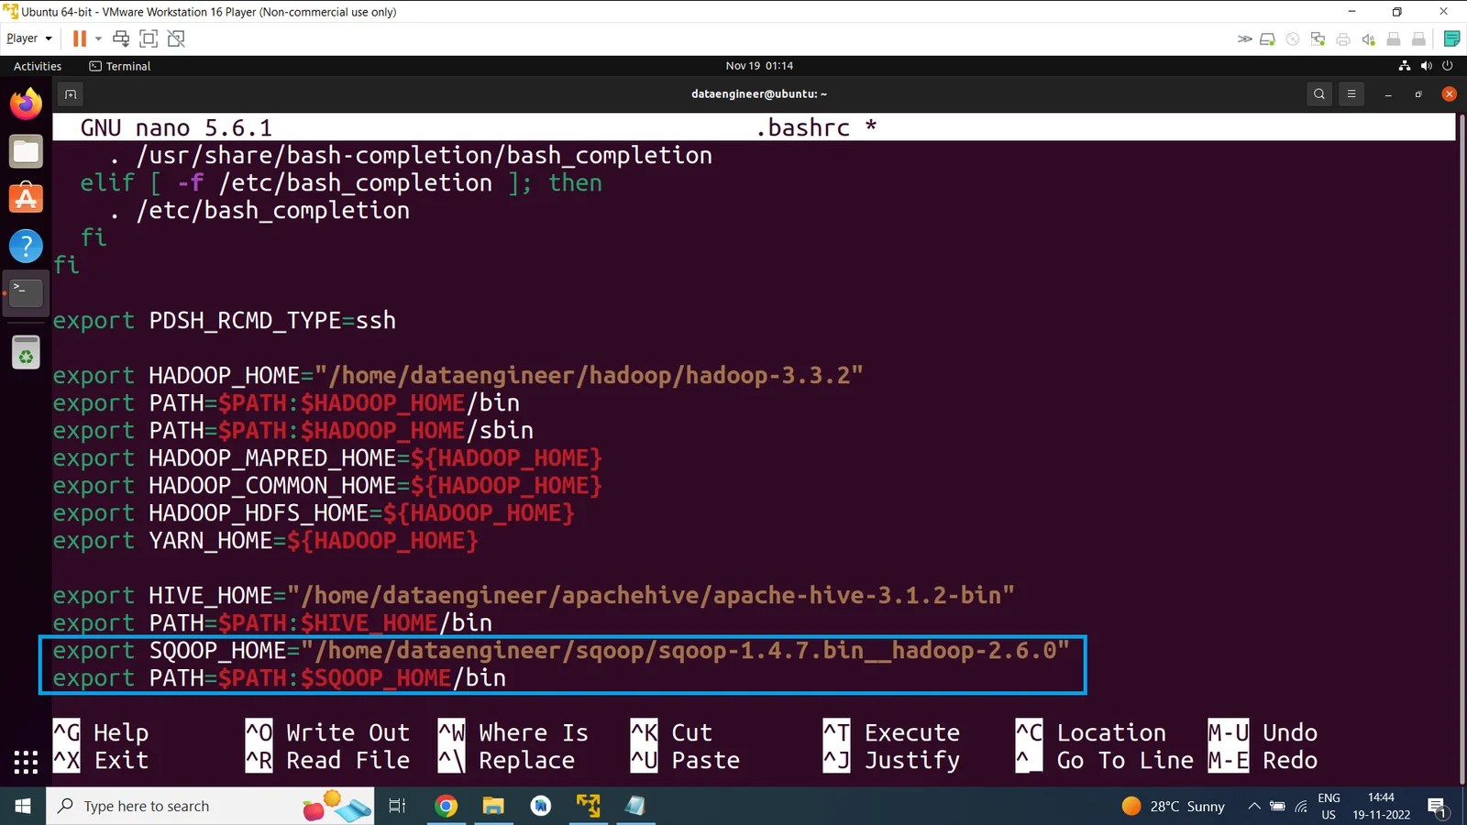Open the virtual printer device icon
The image size is (1467, 825).
coord(1342,38)
